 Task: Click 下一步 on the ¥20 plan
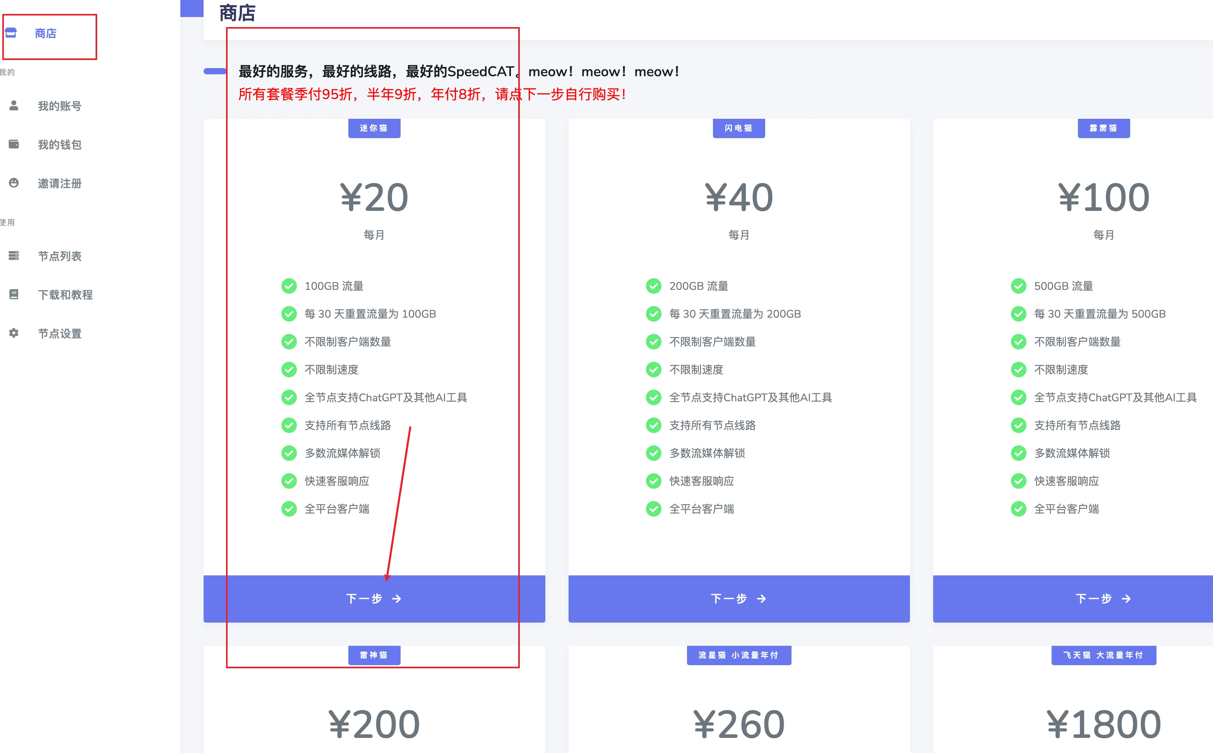coord(374,599)
